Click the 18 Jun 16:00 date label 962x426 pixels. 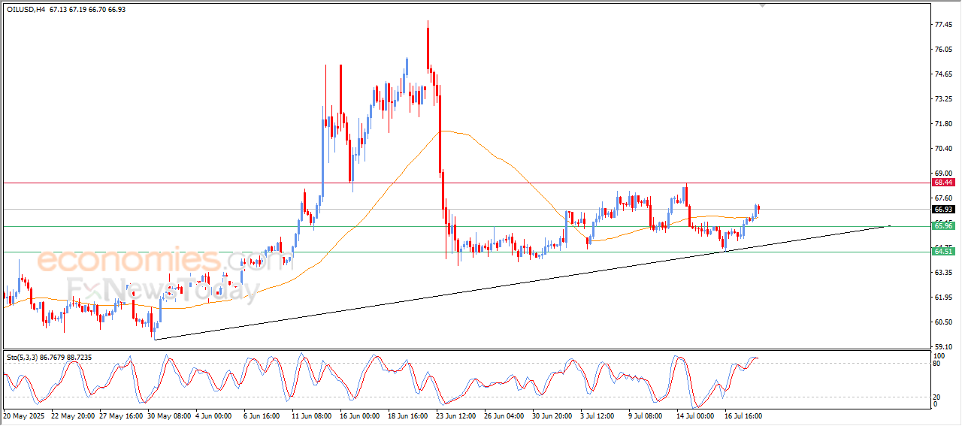408,415
